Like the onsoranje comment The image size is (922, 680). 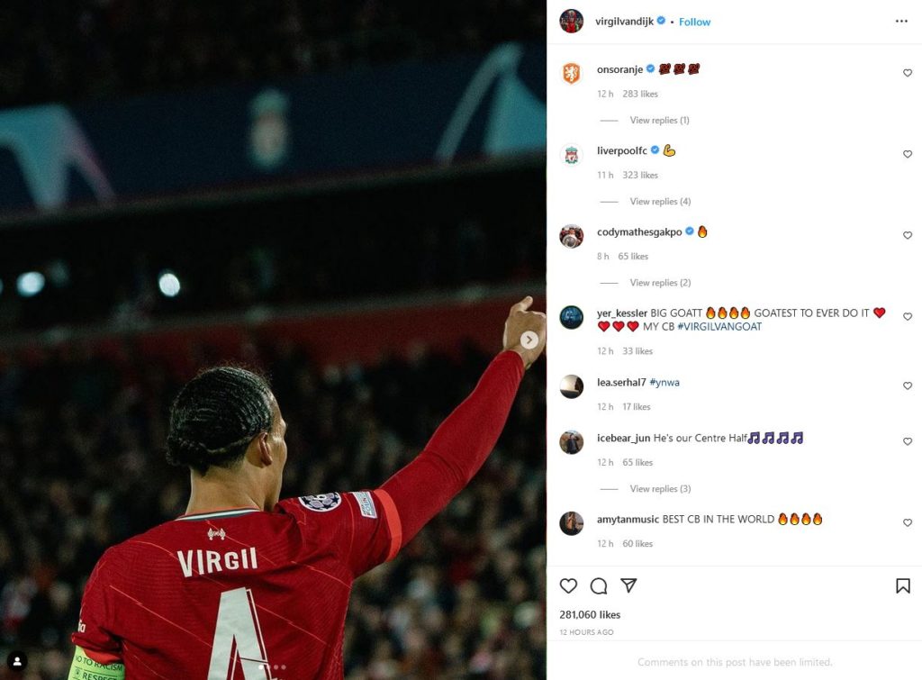[x=908, y=73]
